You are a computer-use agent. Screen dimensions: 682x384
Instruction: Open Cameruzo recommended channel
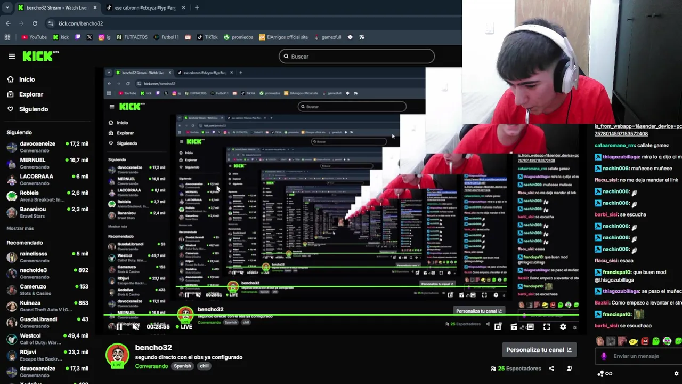tap(47, 290)
